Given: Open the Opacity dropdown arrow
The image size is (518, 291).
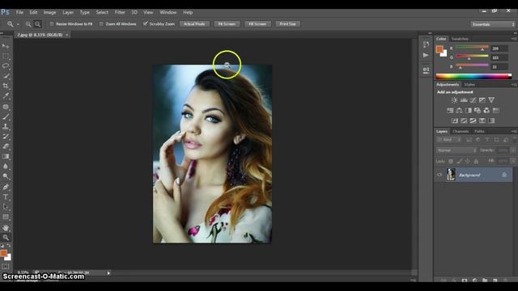Looking at the screenshot, I should click(513, 150).
